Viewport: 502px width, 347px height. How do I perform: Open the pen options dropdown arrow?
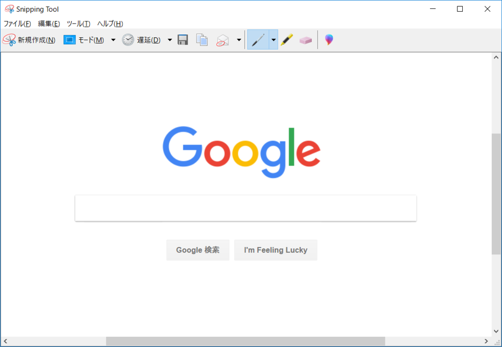click(274, 40)
